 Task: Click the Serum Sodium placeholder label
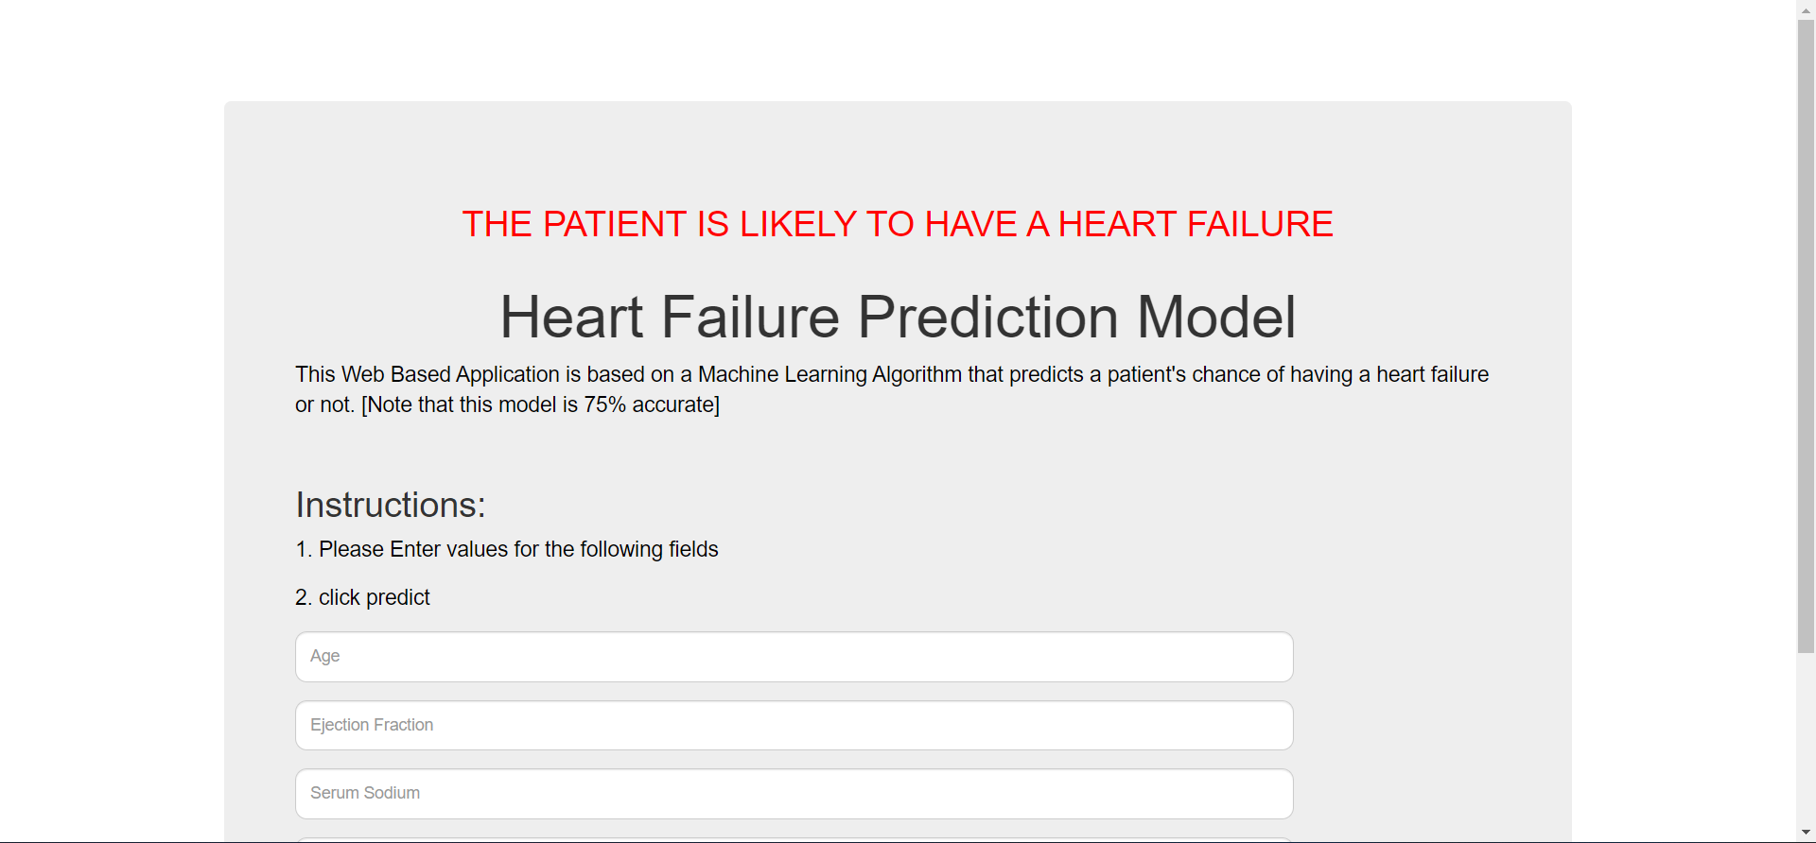pos(365,793)
